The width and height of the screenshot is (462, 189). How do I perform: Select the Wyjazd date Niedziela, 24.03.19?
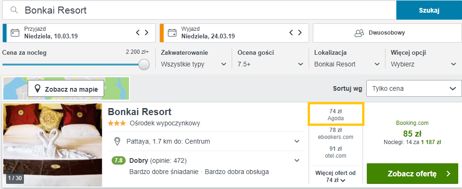click(x=208, y=36)
